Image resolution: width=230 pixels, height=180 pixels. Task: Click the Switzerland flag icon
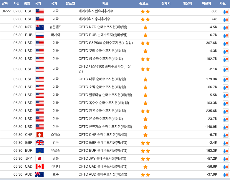coord(39,135)
